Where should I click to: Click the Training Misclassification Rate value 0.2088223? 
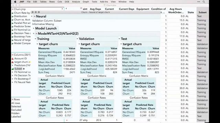click(x=69, y=66)
